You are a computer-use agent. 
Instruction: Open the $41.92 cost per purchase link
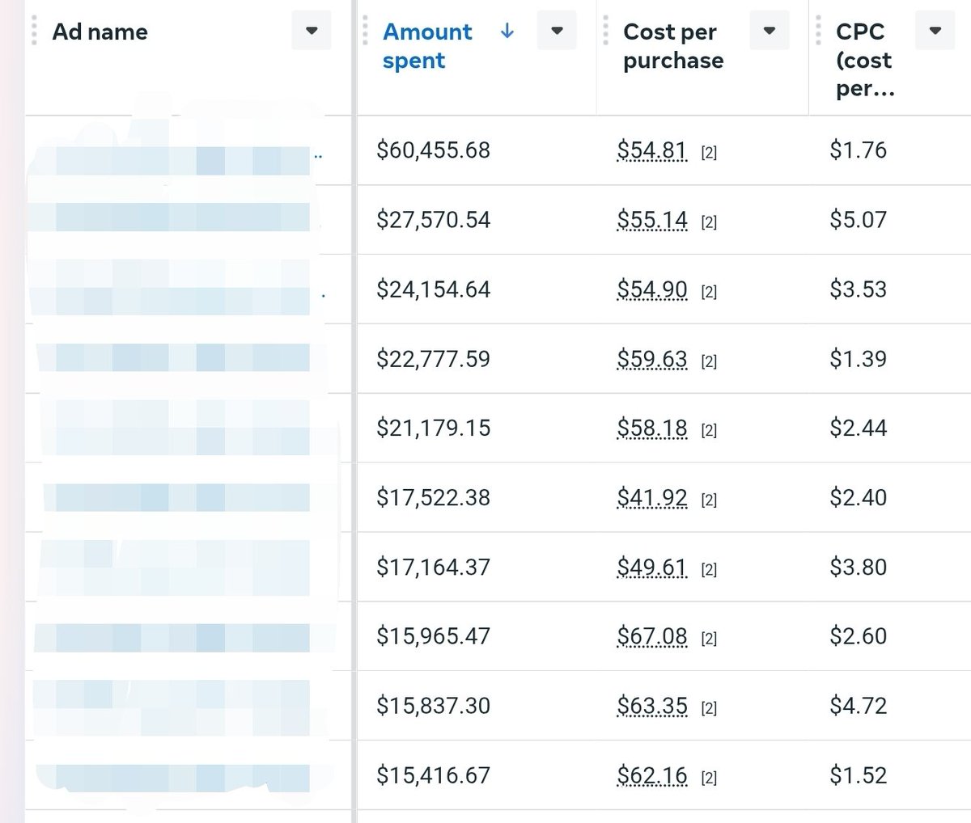click(x=651, y=498)
